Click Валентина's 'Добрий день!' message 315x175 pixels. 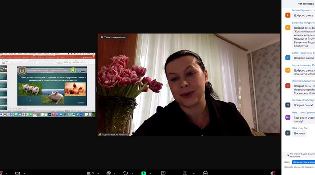pos(304,37)
